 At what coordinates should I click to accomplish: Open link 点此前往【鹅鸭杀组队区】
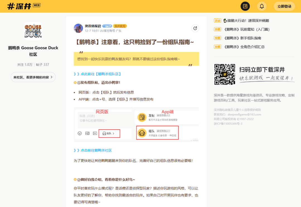pyautogui.click(x=97, y=74)
